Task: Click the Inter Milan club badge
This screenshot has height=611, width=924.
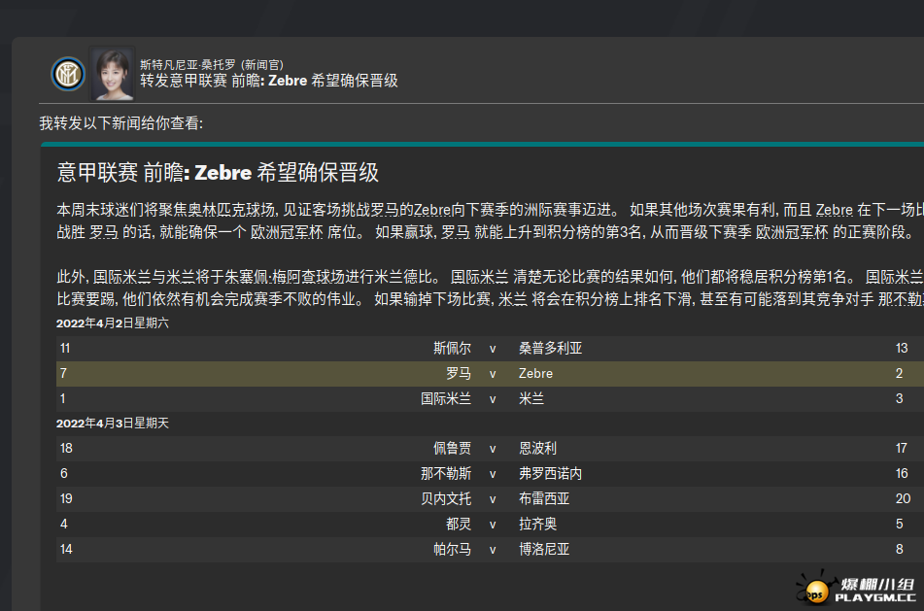Action: click(x=67, y=74)
